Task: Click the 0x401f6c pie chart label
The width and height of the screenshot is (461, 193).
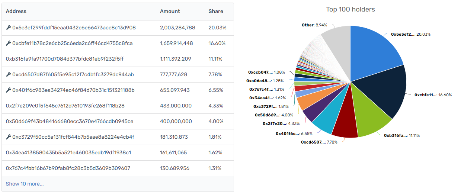Action: (287, 134)
